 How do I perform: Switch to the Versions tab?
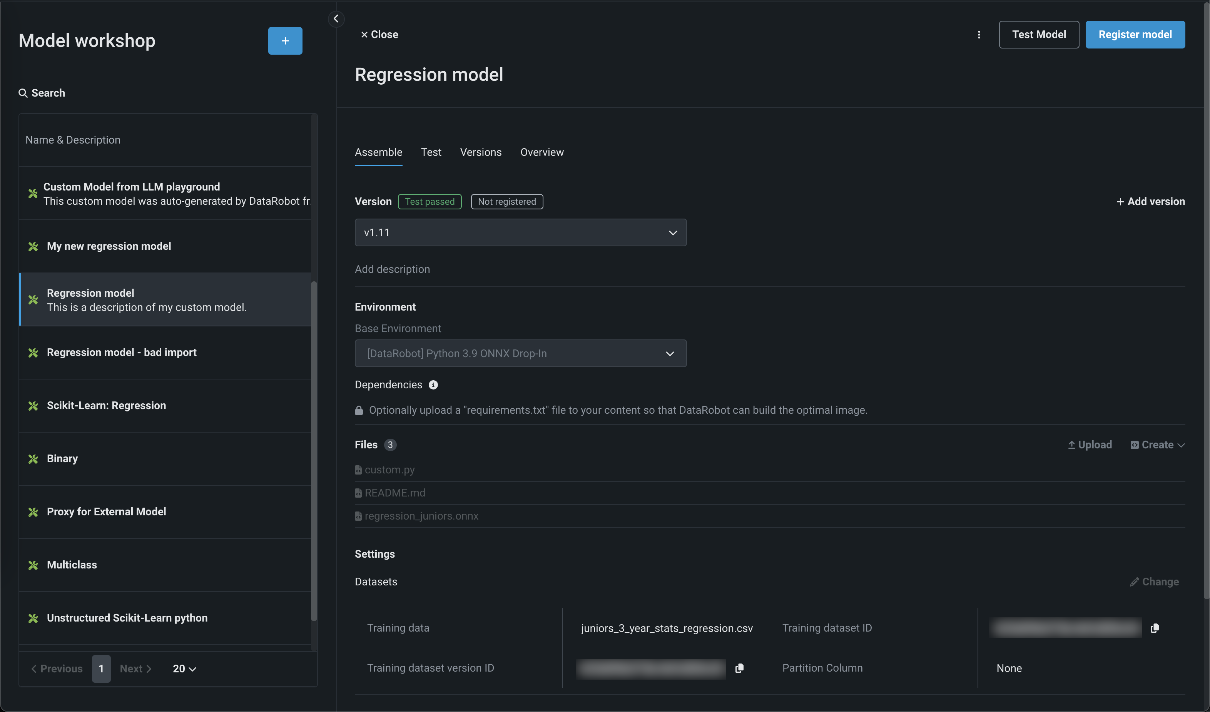480,152
